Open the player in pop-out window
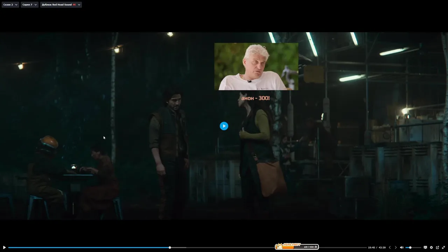Viewport: 448px width, 252px height. click(437, 247)
